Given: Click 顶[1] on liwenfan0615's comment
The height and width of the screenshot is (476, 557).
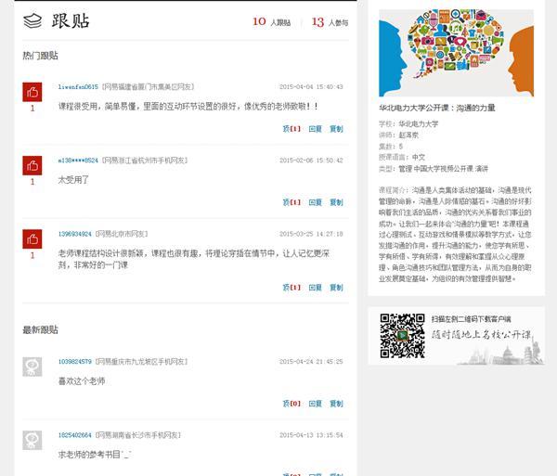Looking at the screenshot, I should 291,129.
